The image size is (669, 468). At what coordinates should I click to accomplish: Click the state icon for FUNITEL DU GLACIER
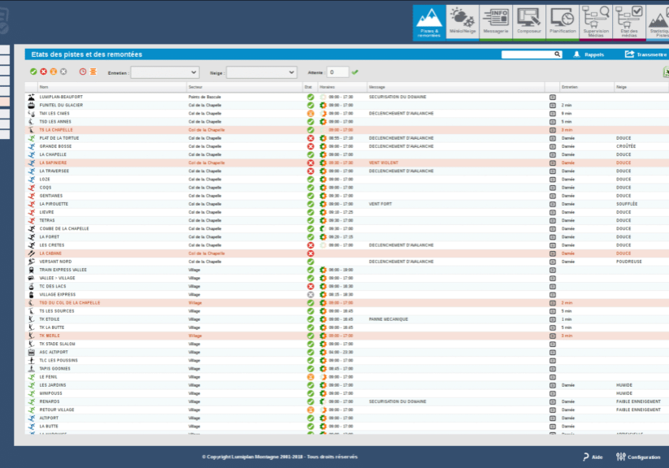[311, 106]
